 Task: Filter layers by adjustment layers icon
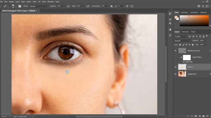pyautogui.click(x=193, y=36)
